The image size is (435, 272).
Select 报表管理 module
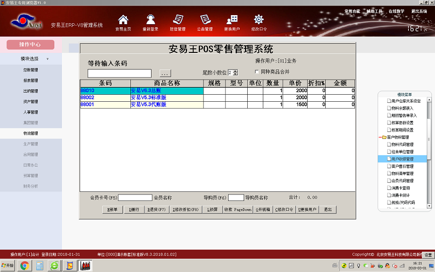31,81
